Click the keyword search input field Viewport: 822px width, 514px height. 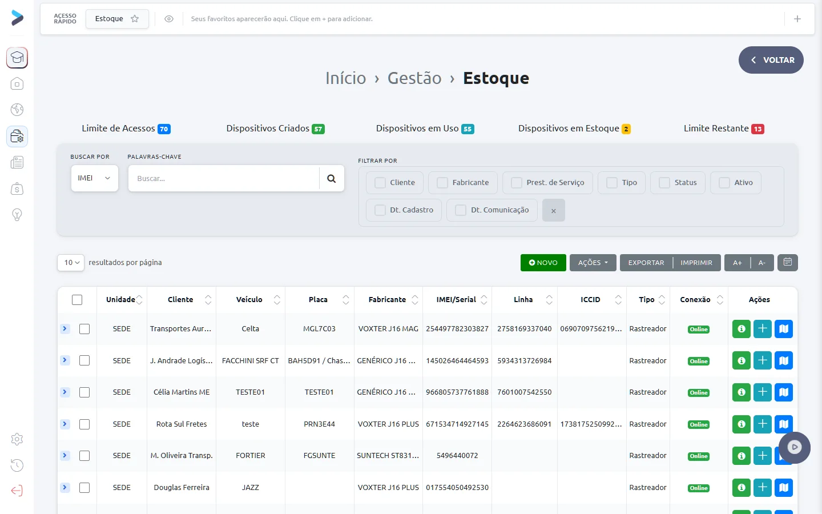click(224, 178)
